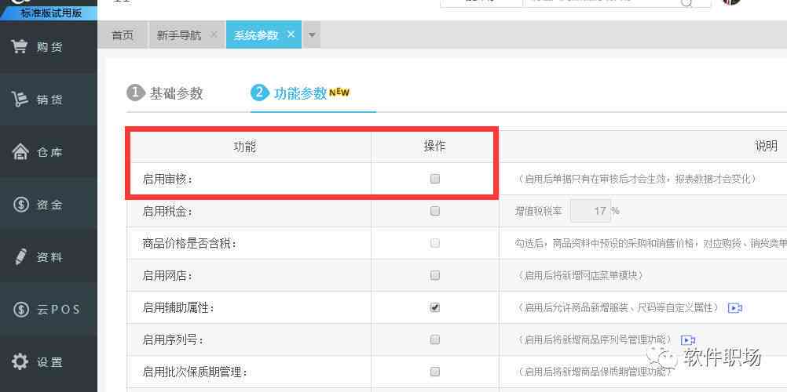
Task: Select the 设置 menu label
Action: point(49,362)
